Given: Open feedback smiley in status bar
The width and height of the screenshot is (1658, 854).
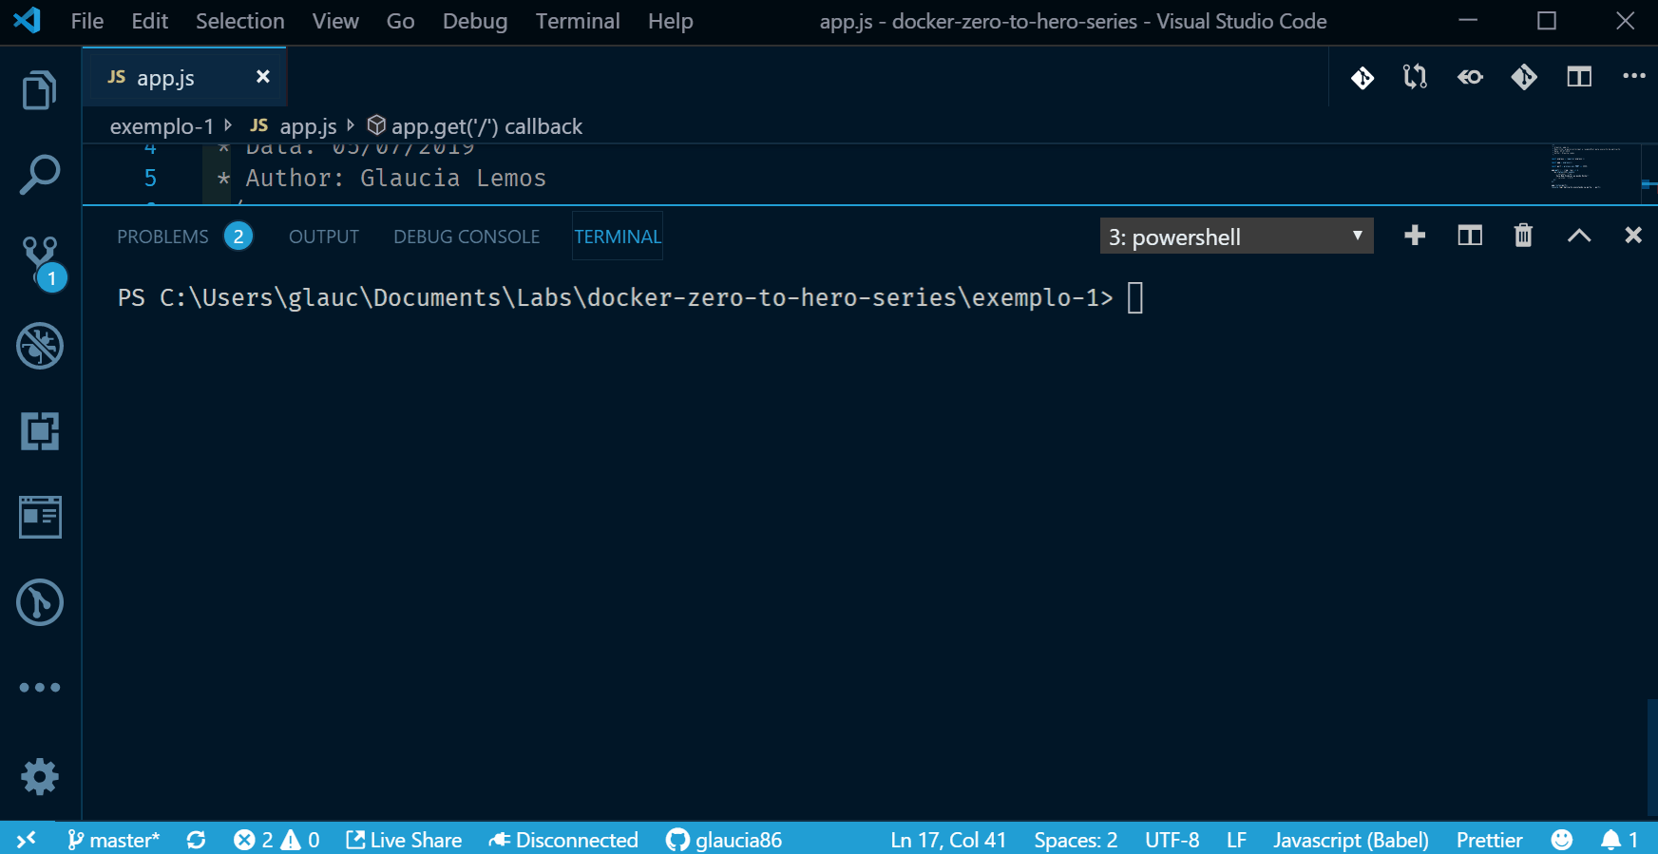Looking at the screenshot, I should tap(1561, 840).
